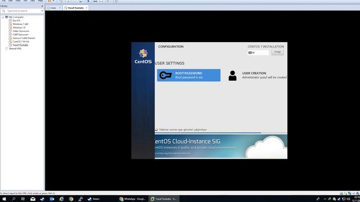Click the user silhouette icon for USER CREATION

pos(232,76)
